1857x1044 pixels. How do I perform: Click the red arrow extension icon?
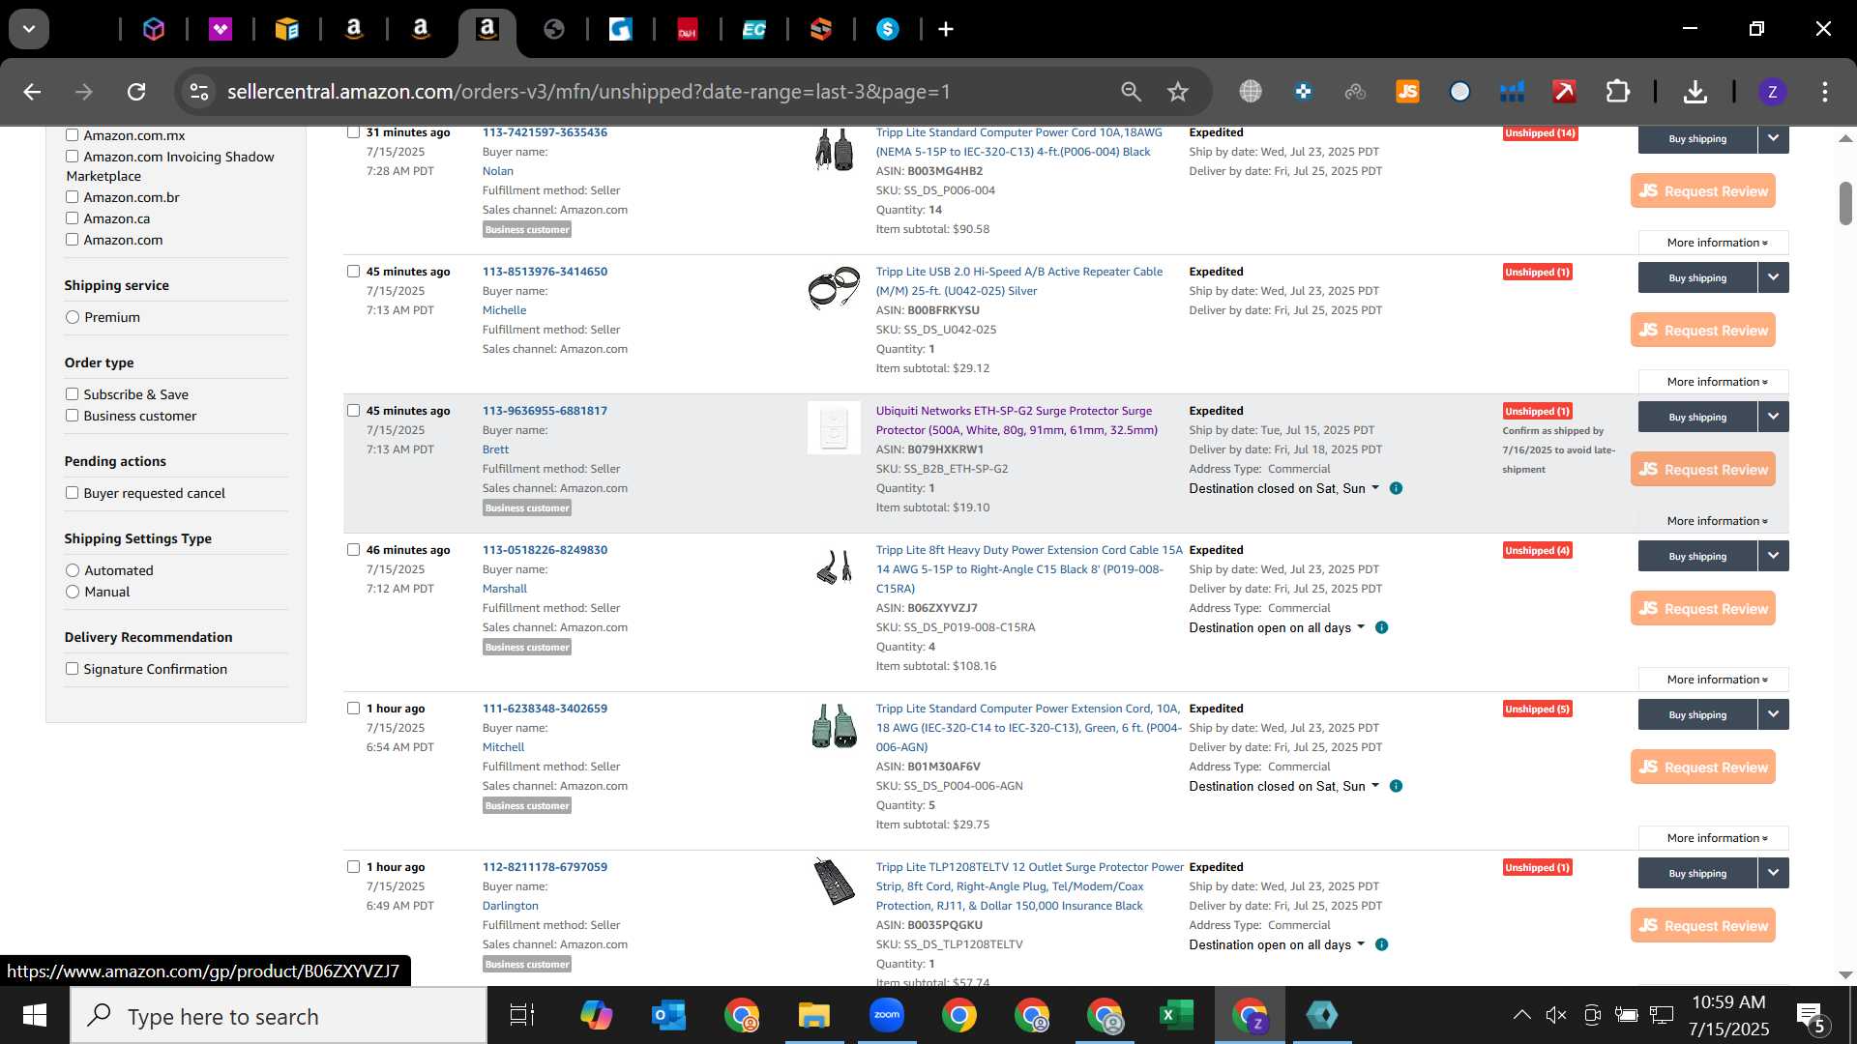tap(1564, 92)
